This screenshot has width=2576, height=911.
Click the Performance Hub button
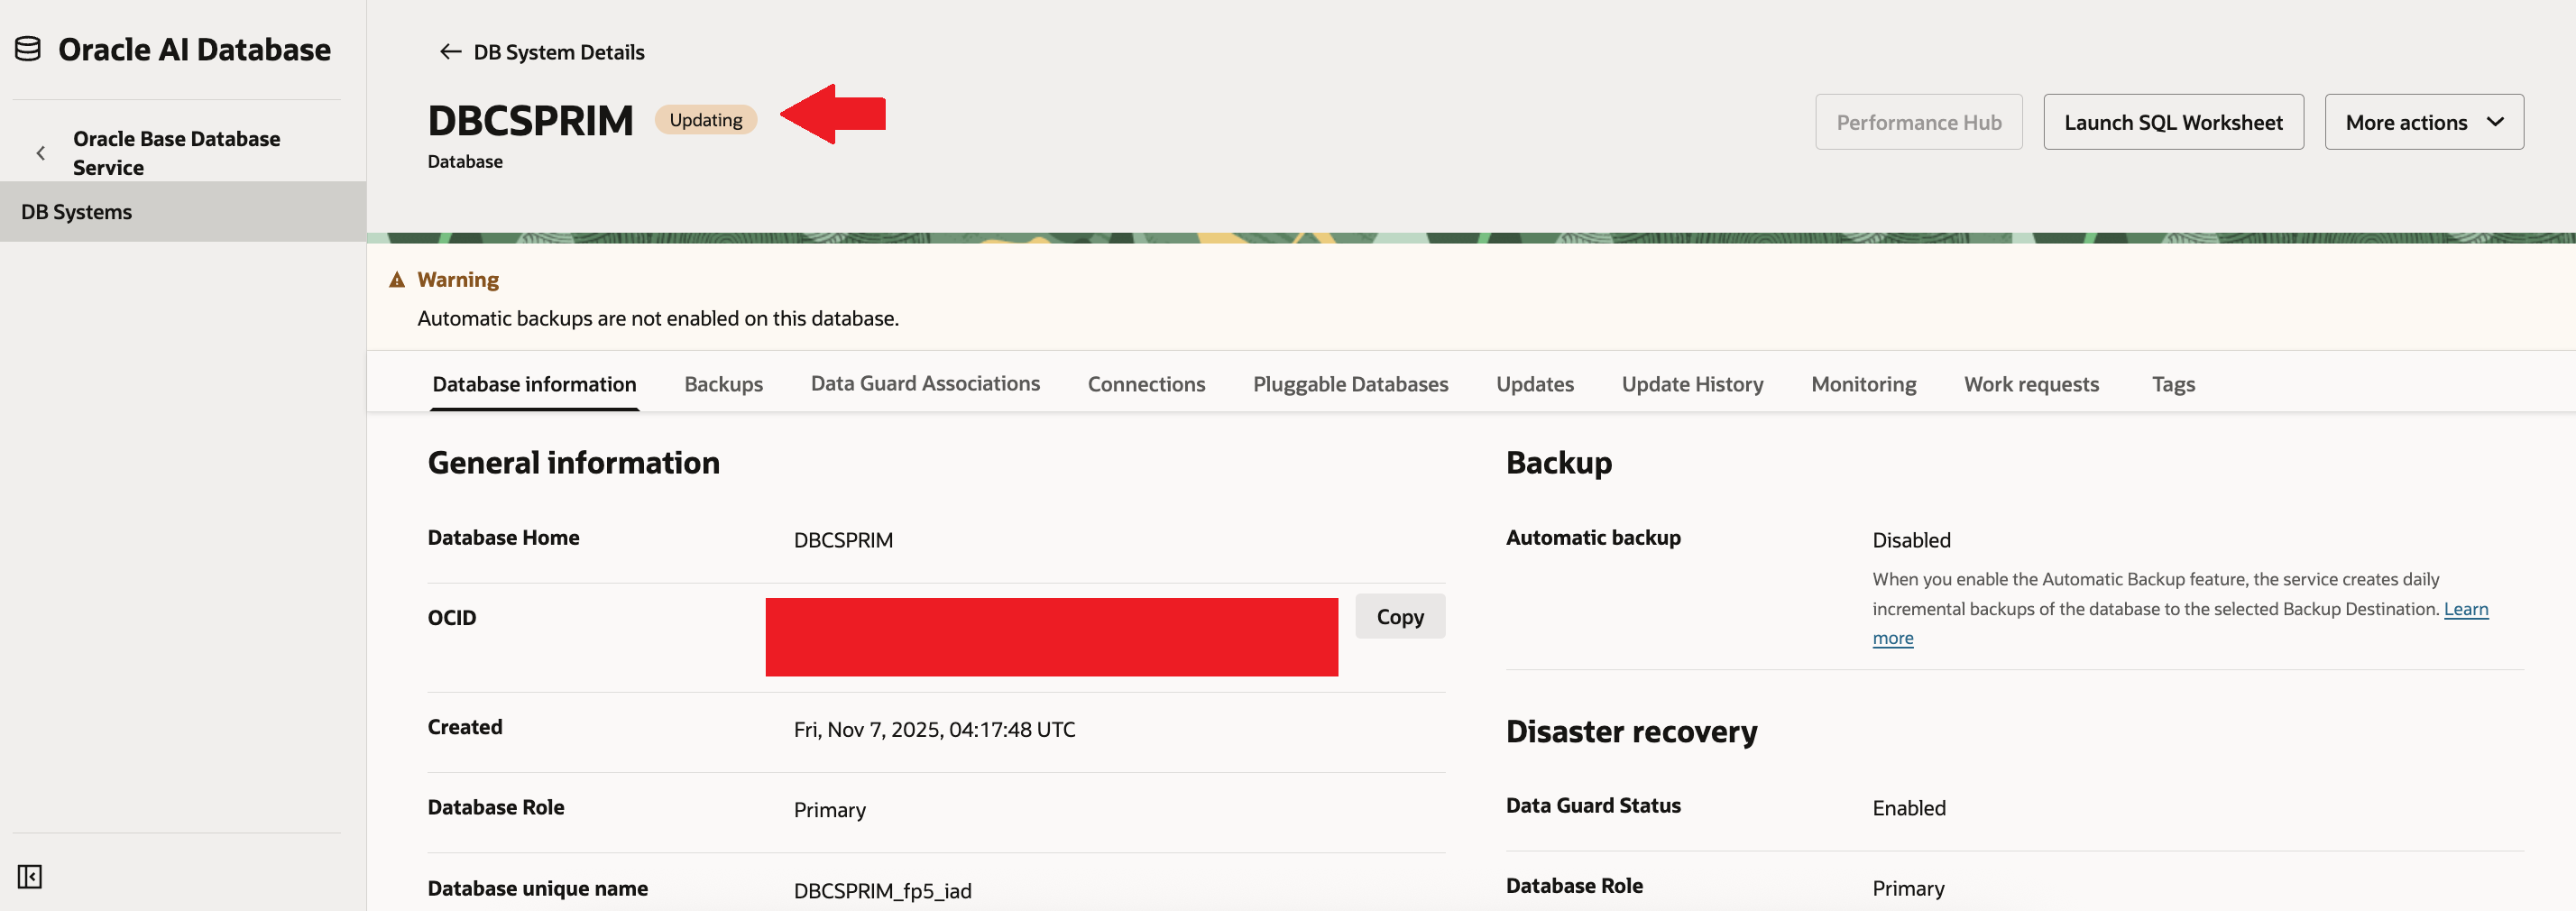[x=1918, y=122]
